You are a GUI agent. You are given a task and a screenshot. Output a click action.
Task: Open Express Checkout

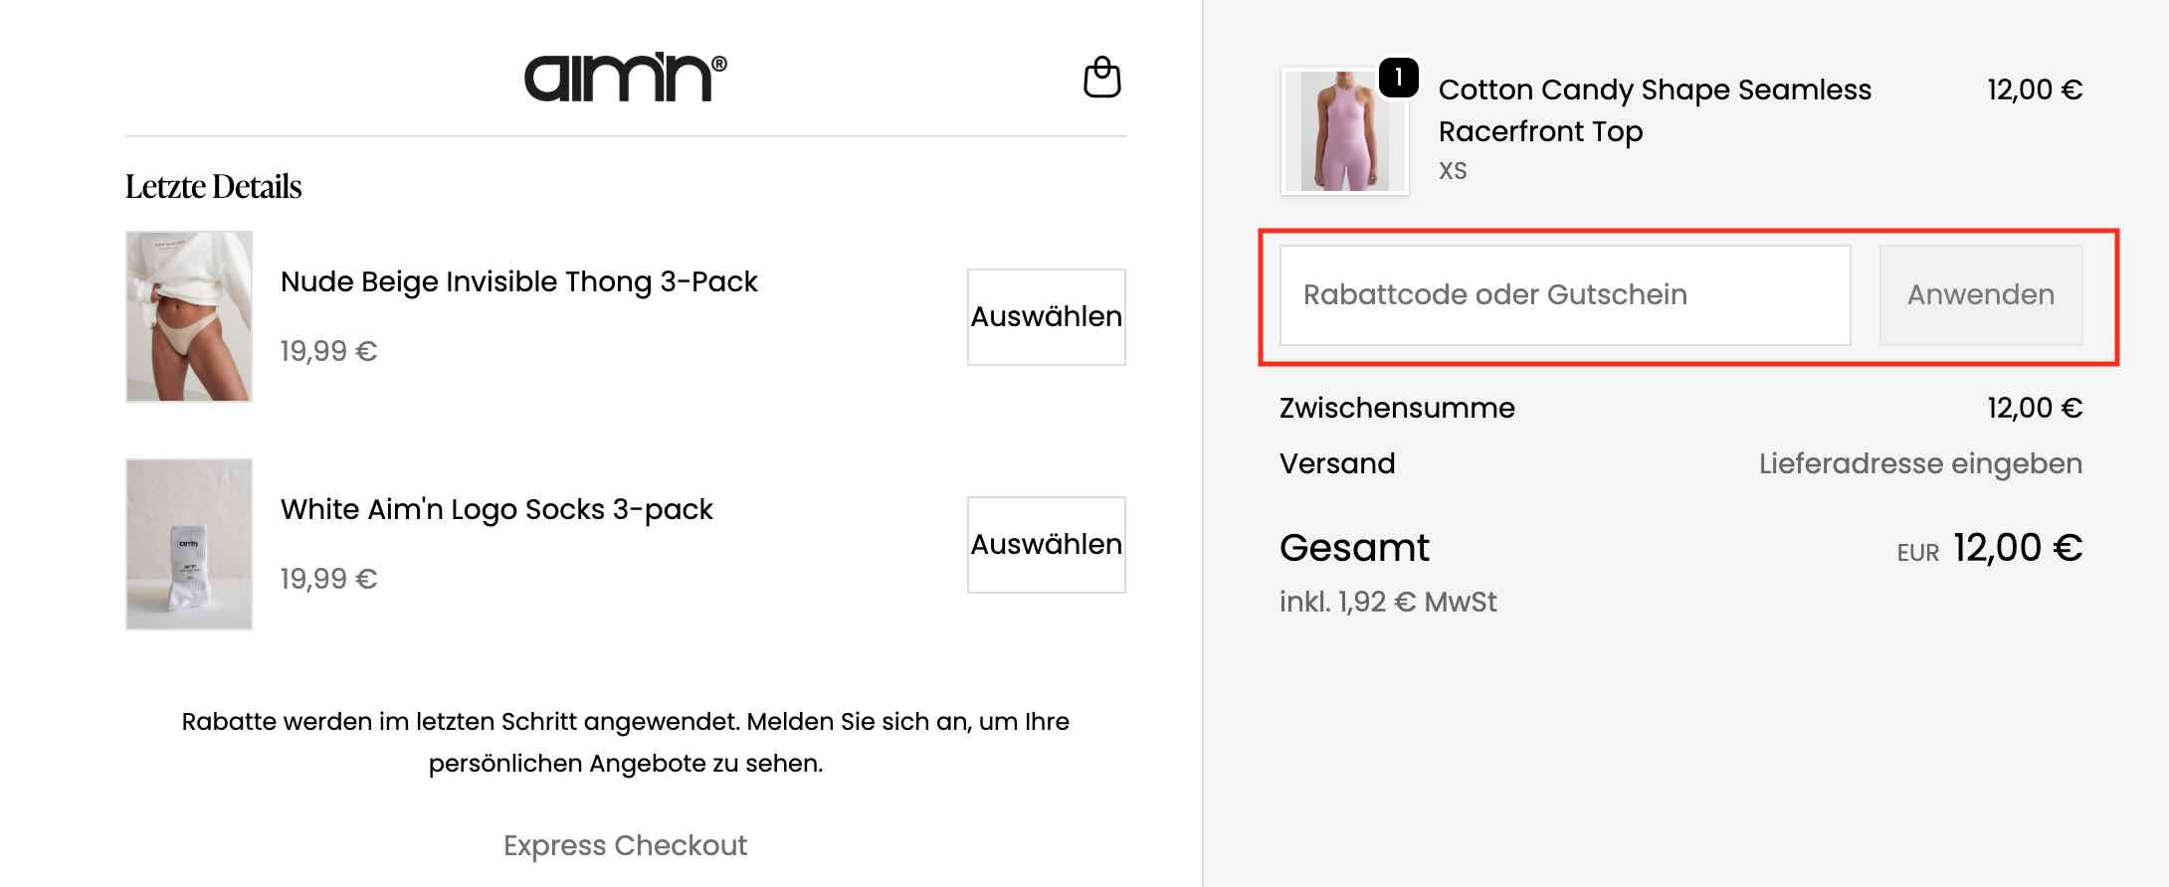click(626, 845)
